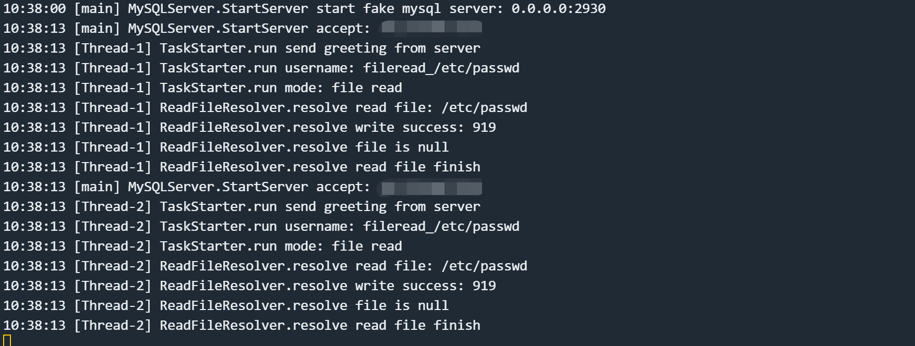Select Thread-1 username fileread_/etc/passwd text
This screenshot has width=915, height=346.
click(x=441, y=68)
